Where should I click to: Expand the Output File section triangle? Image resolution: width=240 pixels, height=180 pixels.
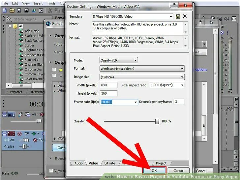(x=50, y=36)
